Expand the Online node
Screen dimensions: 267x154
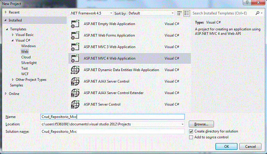pos(6,94)
